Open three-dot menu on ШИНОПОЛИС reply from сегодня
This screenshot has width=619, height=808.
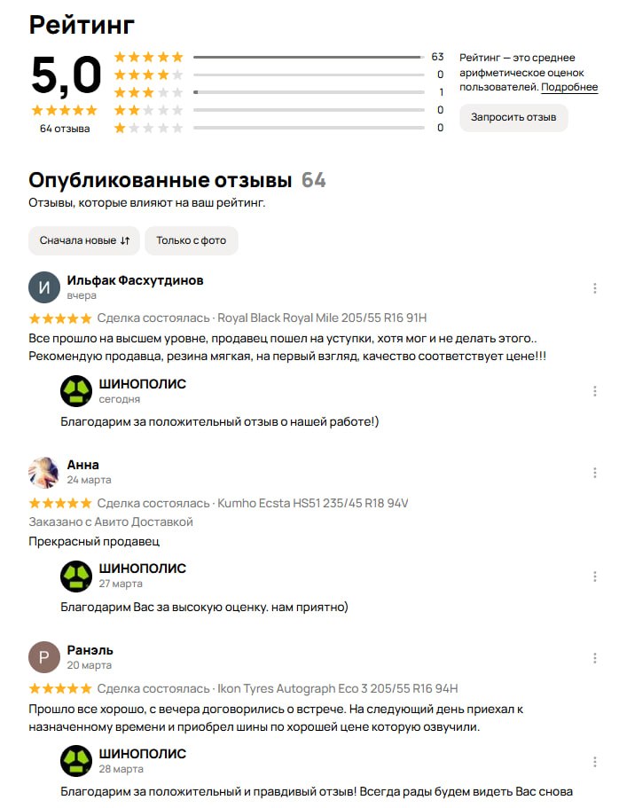[x=594, y=391]
